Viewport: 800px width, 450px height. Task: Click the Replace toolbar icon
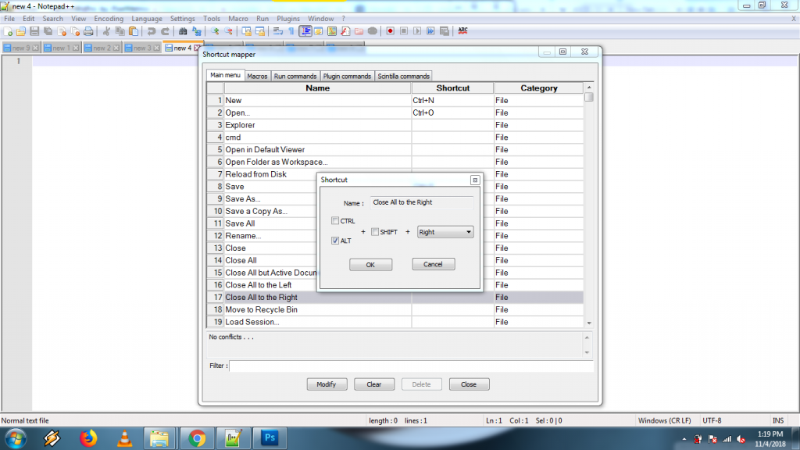(196, 31)
